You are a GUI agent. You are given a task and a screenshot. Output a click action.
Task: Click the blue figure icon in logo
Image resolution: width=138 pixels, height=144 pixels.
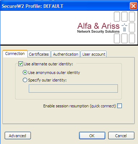(124, 27)
